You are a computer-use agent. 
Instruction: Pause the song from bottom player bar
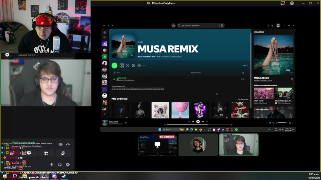tap(198, 121)
